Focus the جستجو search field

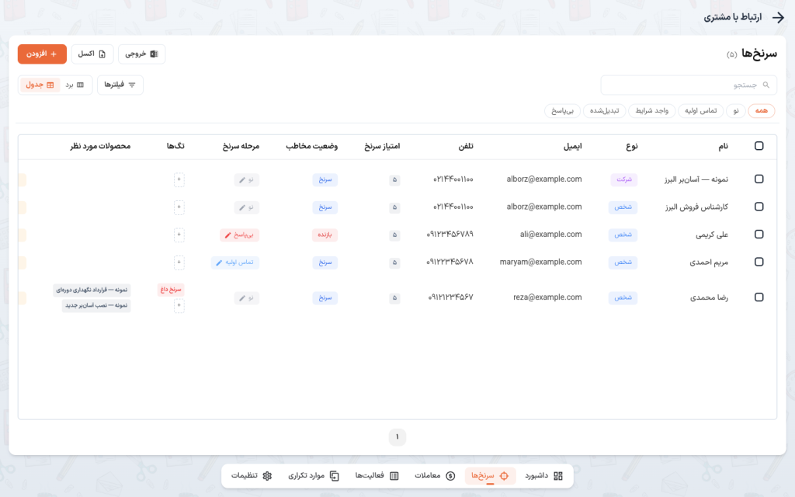pos(689,85)
